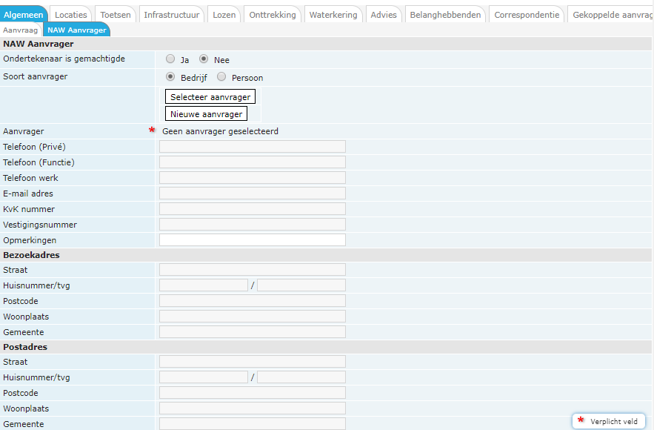The height and width of the screenshot is (430, 654).
Task: Open the Locaties tab
Action: (x=70, y=15)
